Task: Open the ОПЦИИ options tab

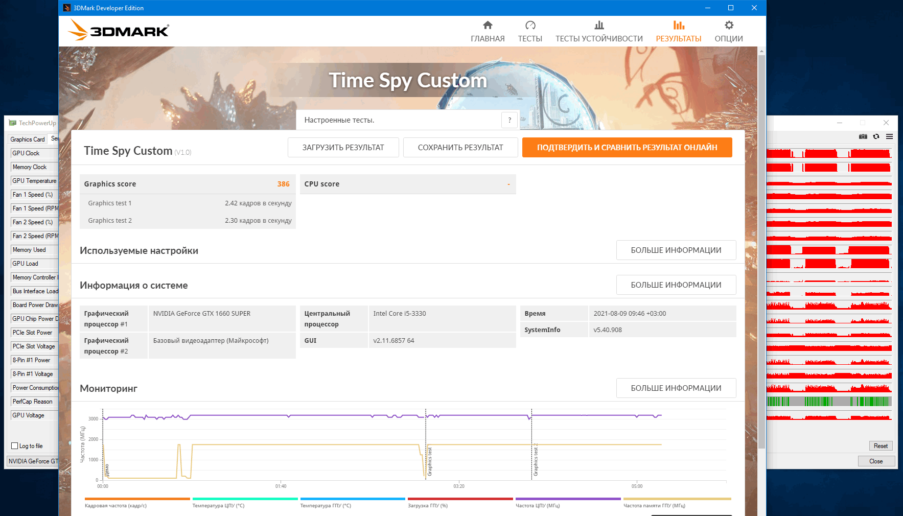Action: pyautogui.click(x=729, y=32)
